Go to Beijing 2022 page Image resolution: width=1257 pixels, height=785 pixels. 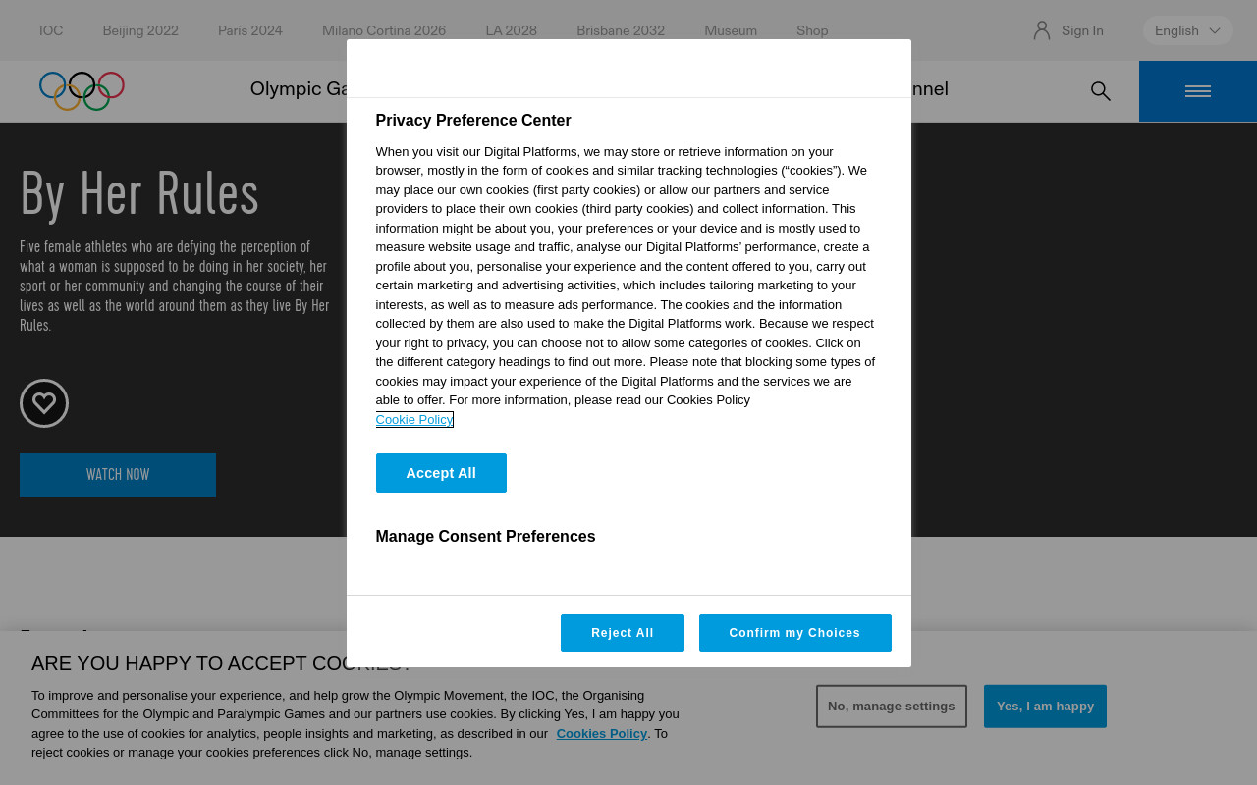(x=140, y=30)
